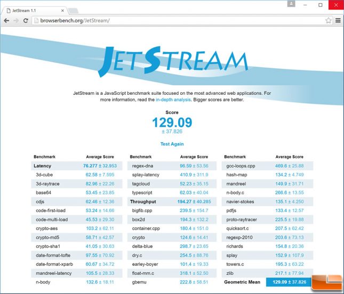Open the crypto-md5 score 58.71 ± 42.57
The height and width of the screenshot is (294, 344).
[100, 238]
